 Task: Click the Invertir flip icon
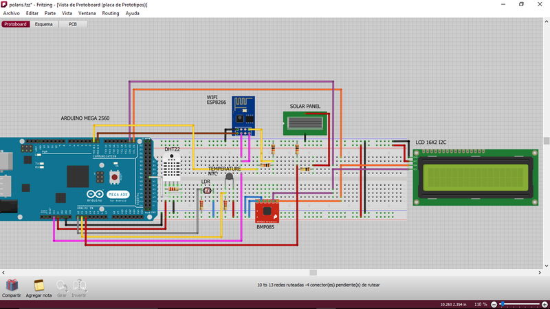[x=80, y=285]
